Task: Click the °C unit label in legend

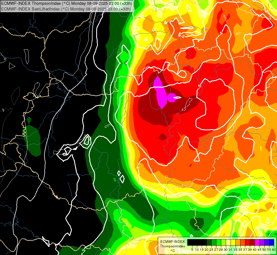Action: tap(173, 251)
